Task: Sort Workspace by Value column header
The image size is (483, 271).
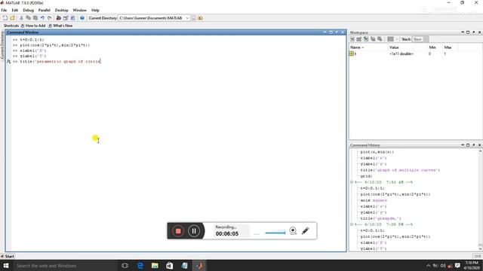Action: (x=408, y=47)
